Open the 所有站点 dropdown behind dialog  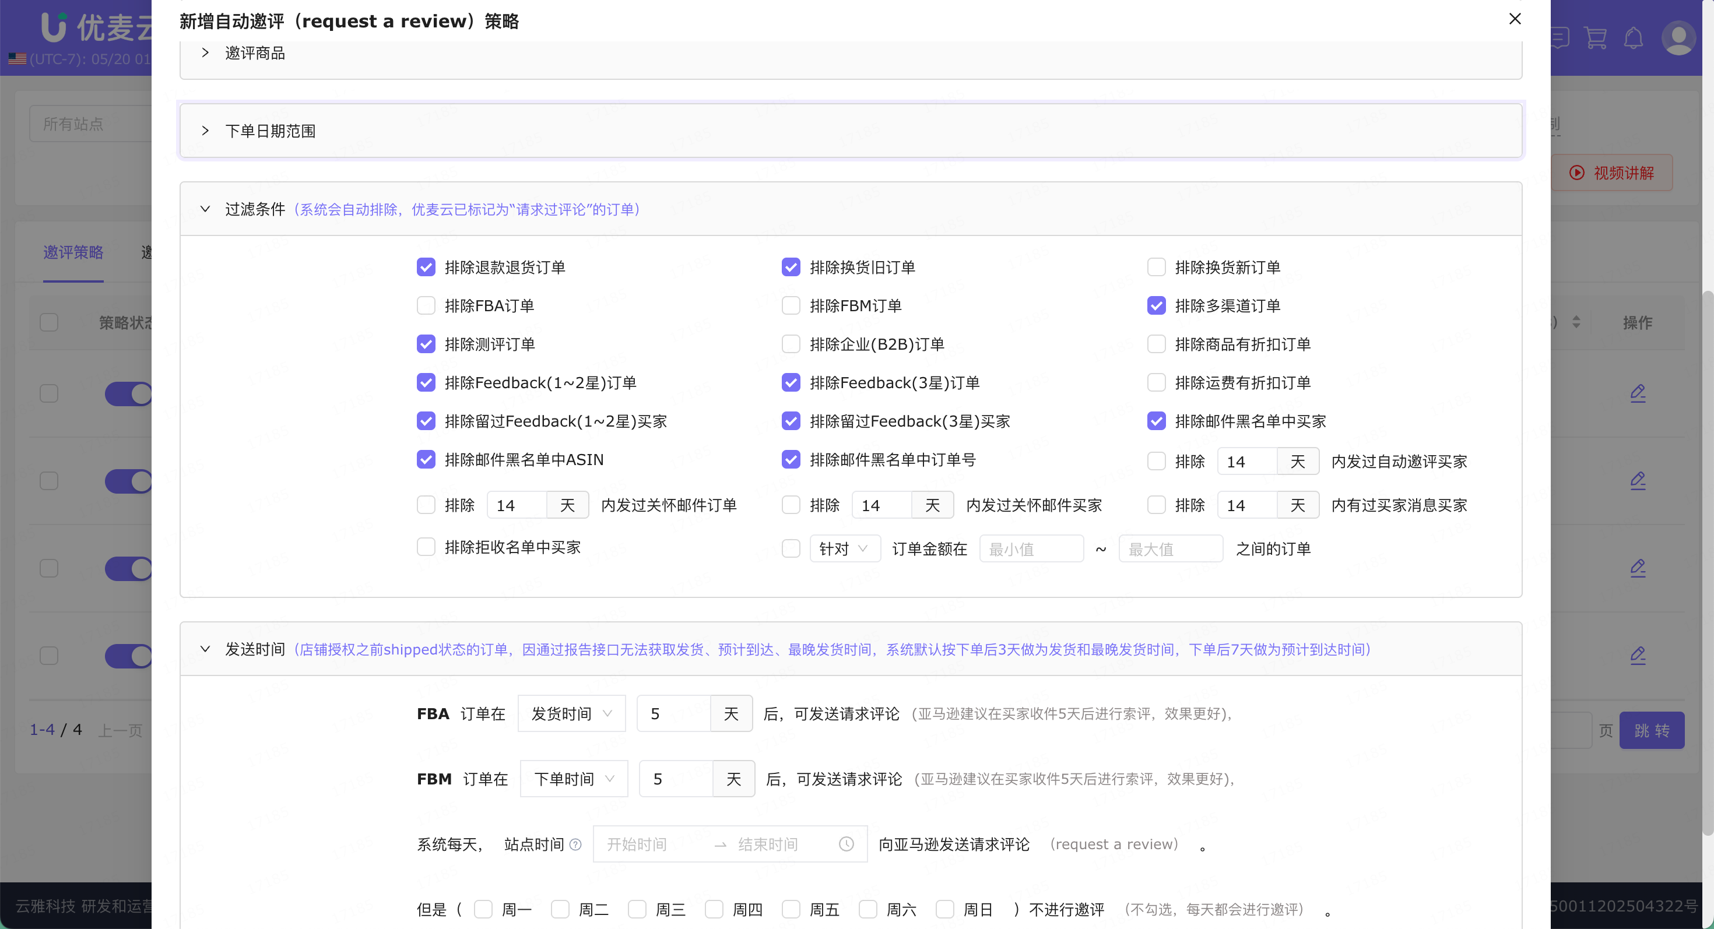90,124
